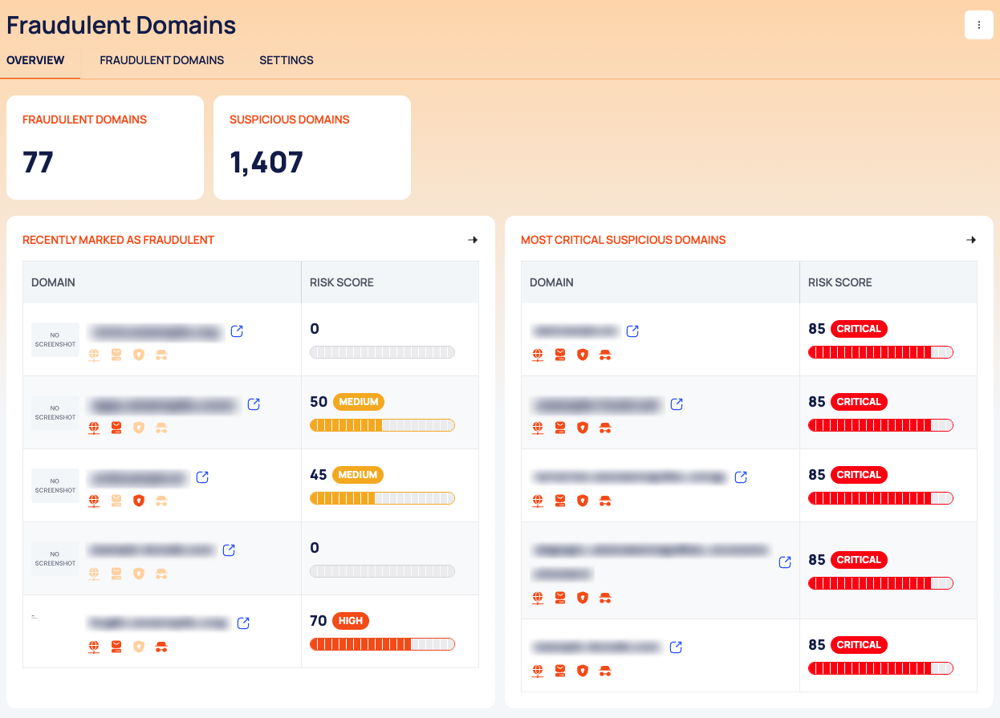The width and height of the screenshot is (1000, 718).
Task: Click the risk bar for score 50
Action: point(382,425)
